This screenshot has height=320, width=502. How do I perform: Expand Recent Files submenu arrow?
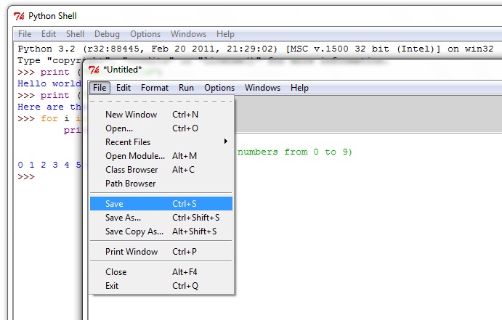pos(226,141)
